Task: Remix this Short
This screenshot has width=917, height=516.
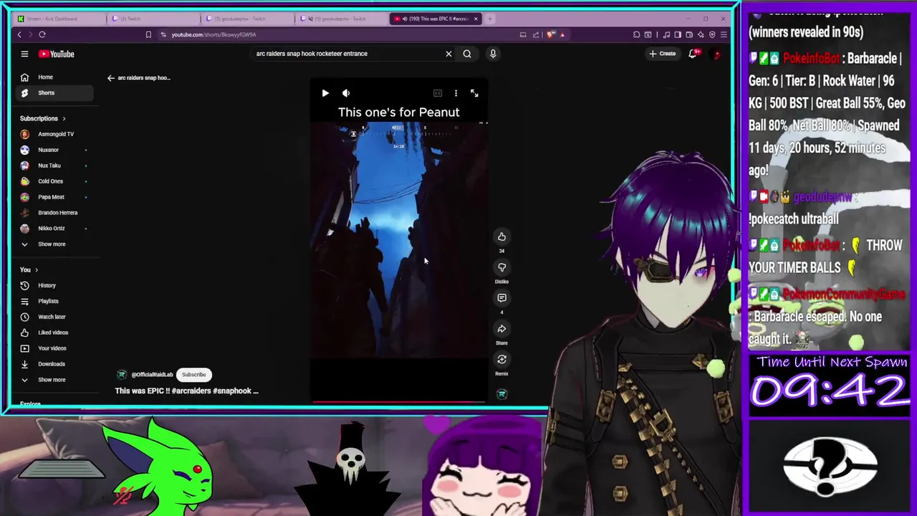Action: pos(501,360)
